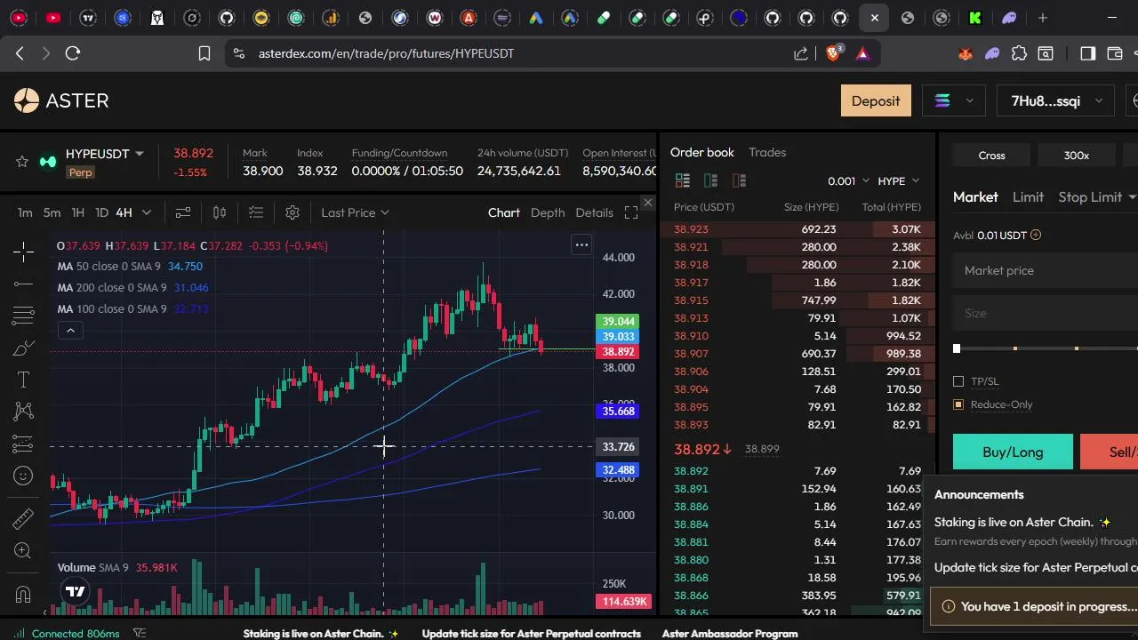This screenshot has width=1138, height=640.
Task: Click the TradingView logo
Action: pos(76,591)
